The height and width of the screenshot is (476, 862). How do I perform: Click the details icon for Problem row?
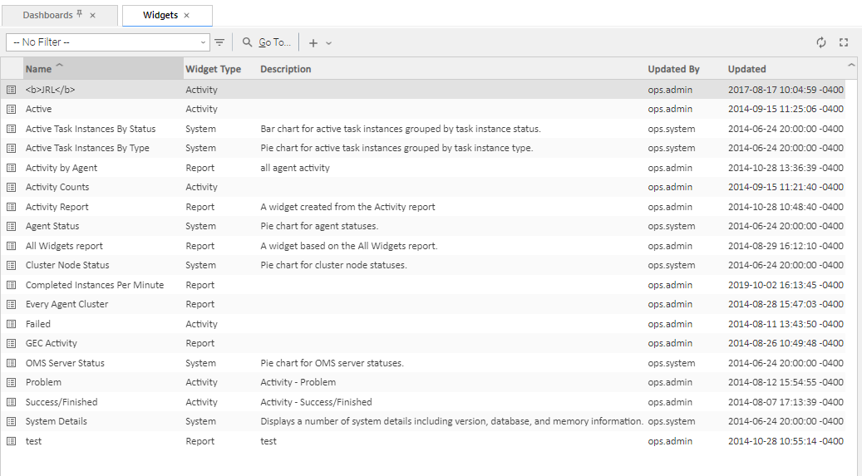[12, 382]
